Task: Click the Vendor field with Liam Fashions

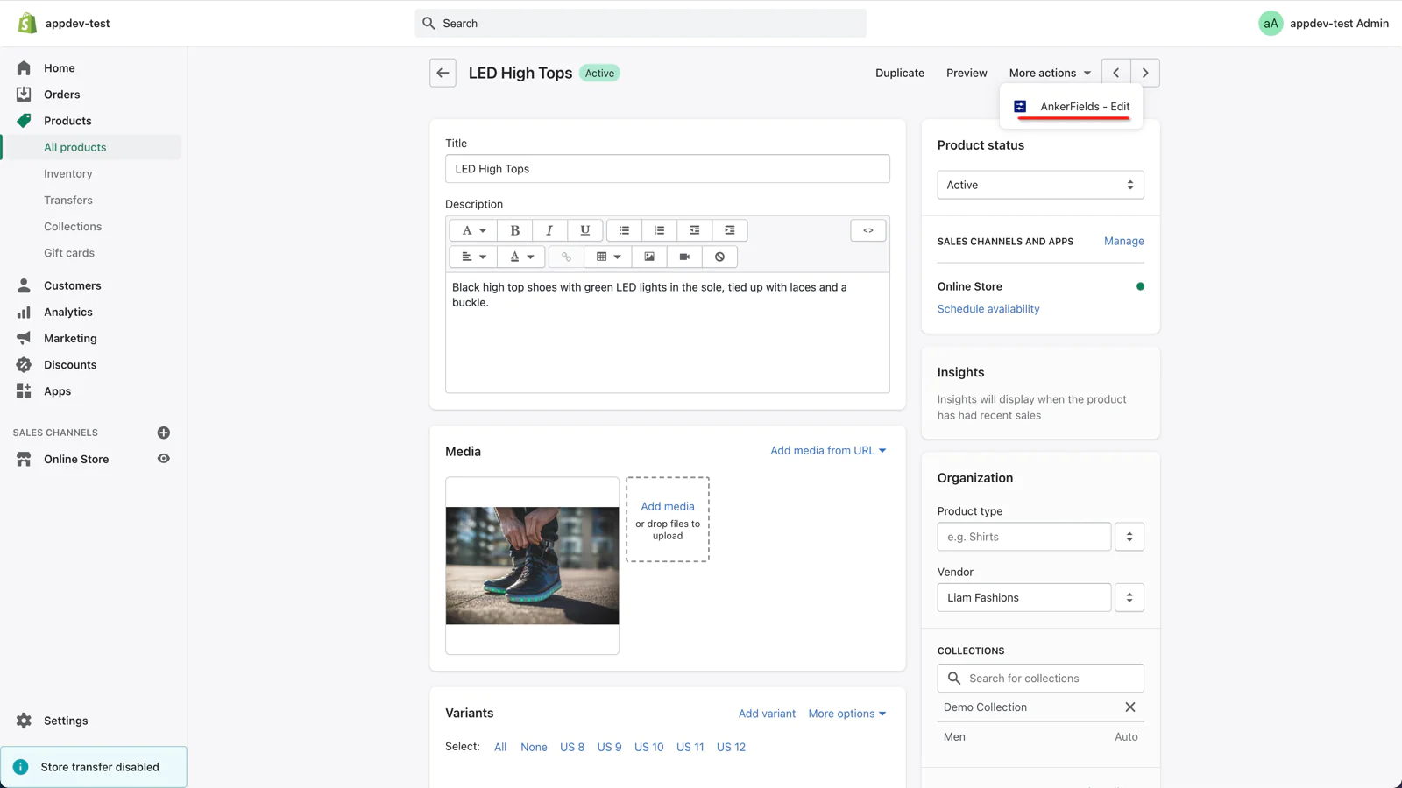Action: pyautogui.click(x=1024, y=597)
